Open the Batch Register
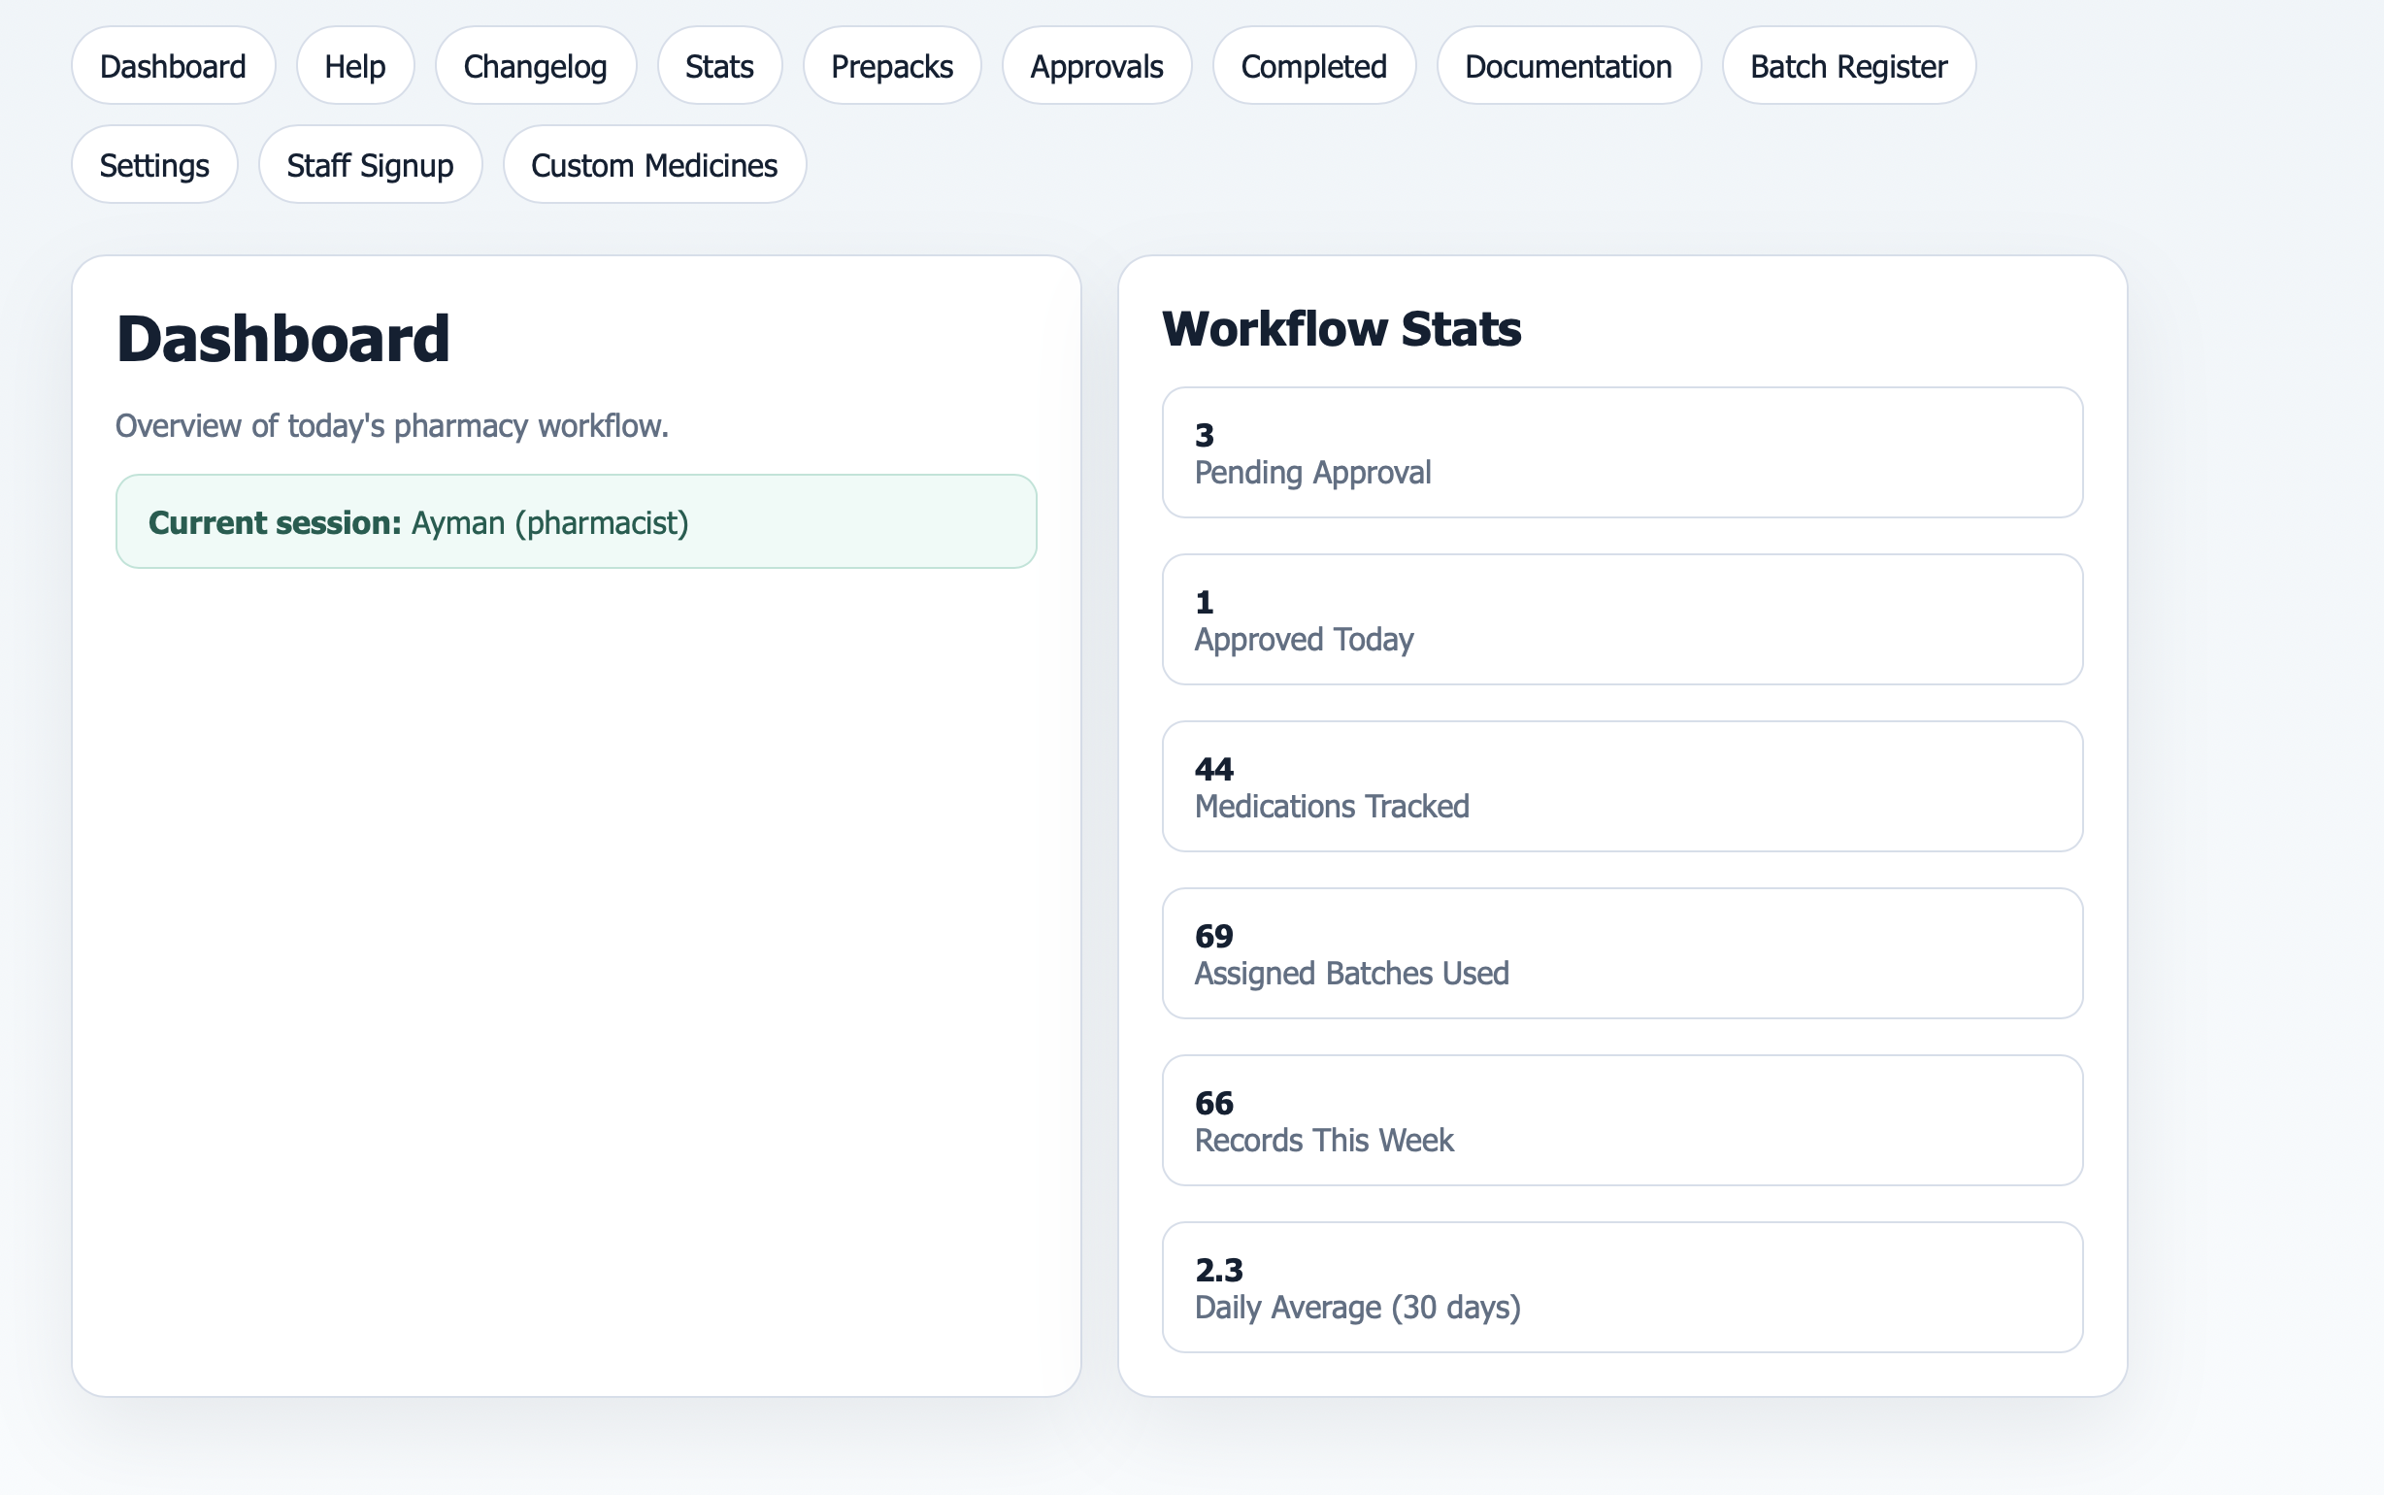Screen dimensions: 2384x1495 pos(1848,65)
